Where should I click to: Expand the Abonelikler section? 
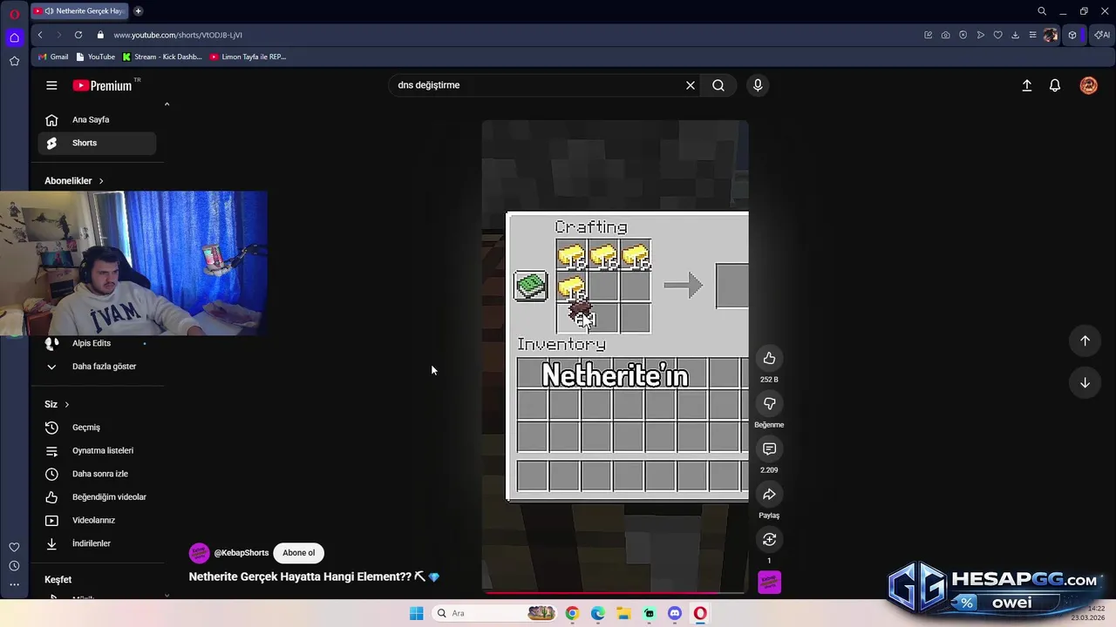pos(74,181)
